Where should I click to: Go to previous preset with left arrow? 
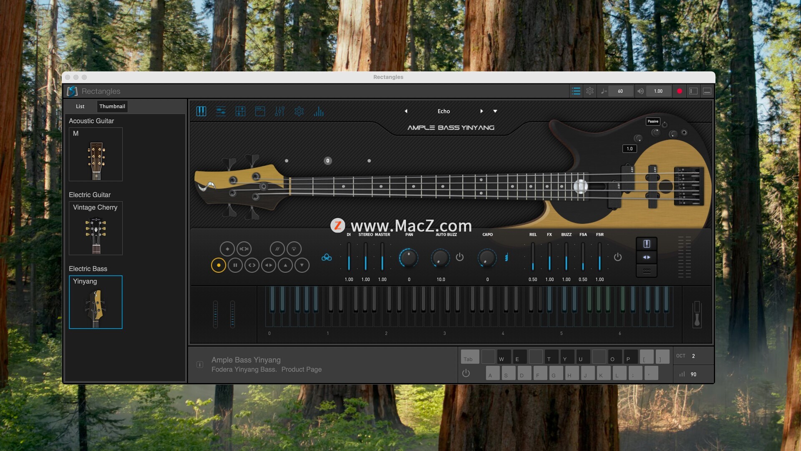click(x=406, y=111)
